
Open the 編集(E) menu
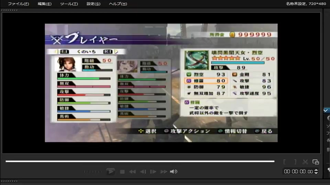coord(44,4)
